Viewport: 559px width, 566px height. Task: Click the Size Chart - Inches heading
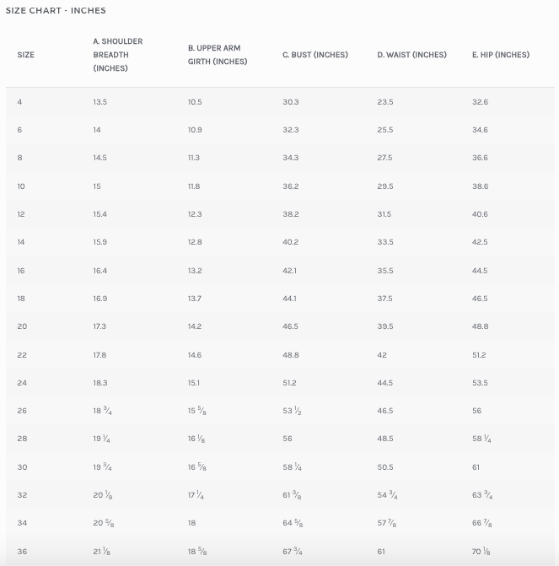coord(56,10)
